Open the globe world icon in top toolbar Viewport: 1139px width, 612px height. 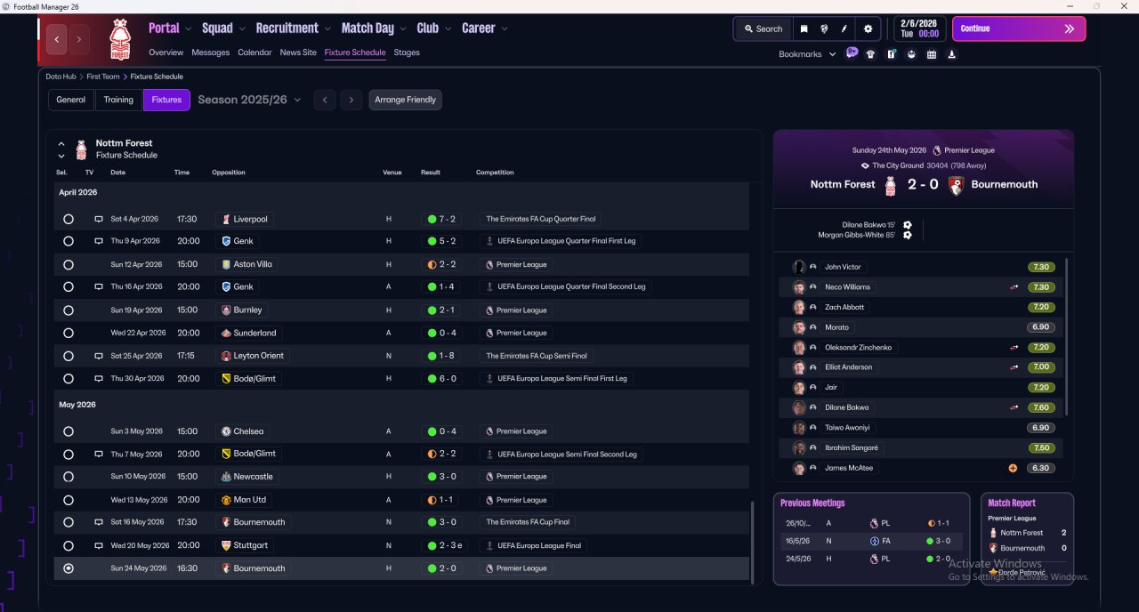tap(824, 28)
